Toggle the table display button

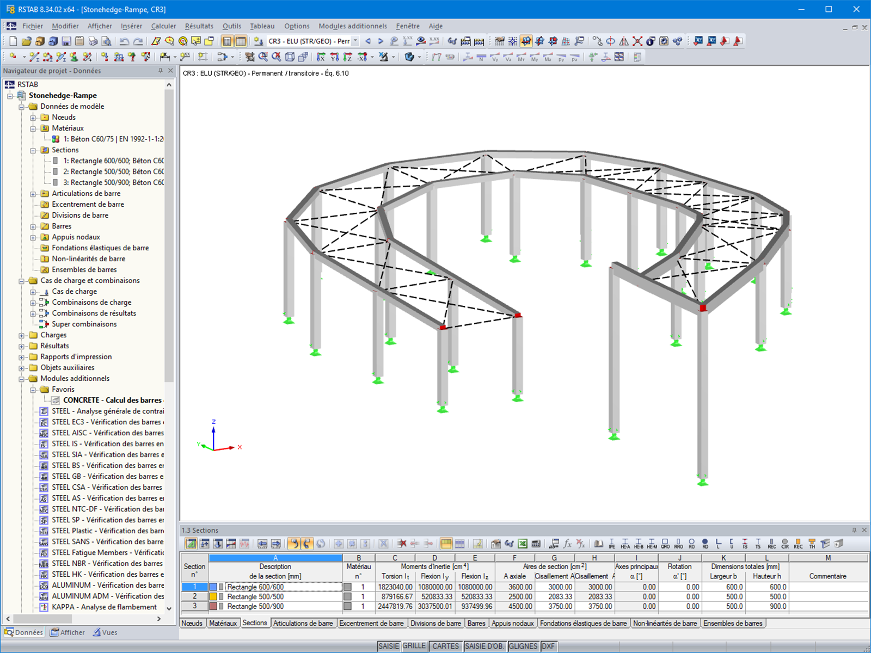click(x=240, y=41)
